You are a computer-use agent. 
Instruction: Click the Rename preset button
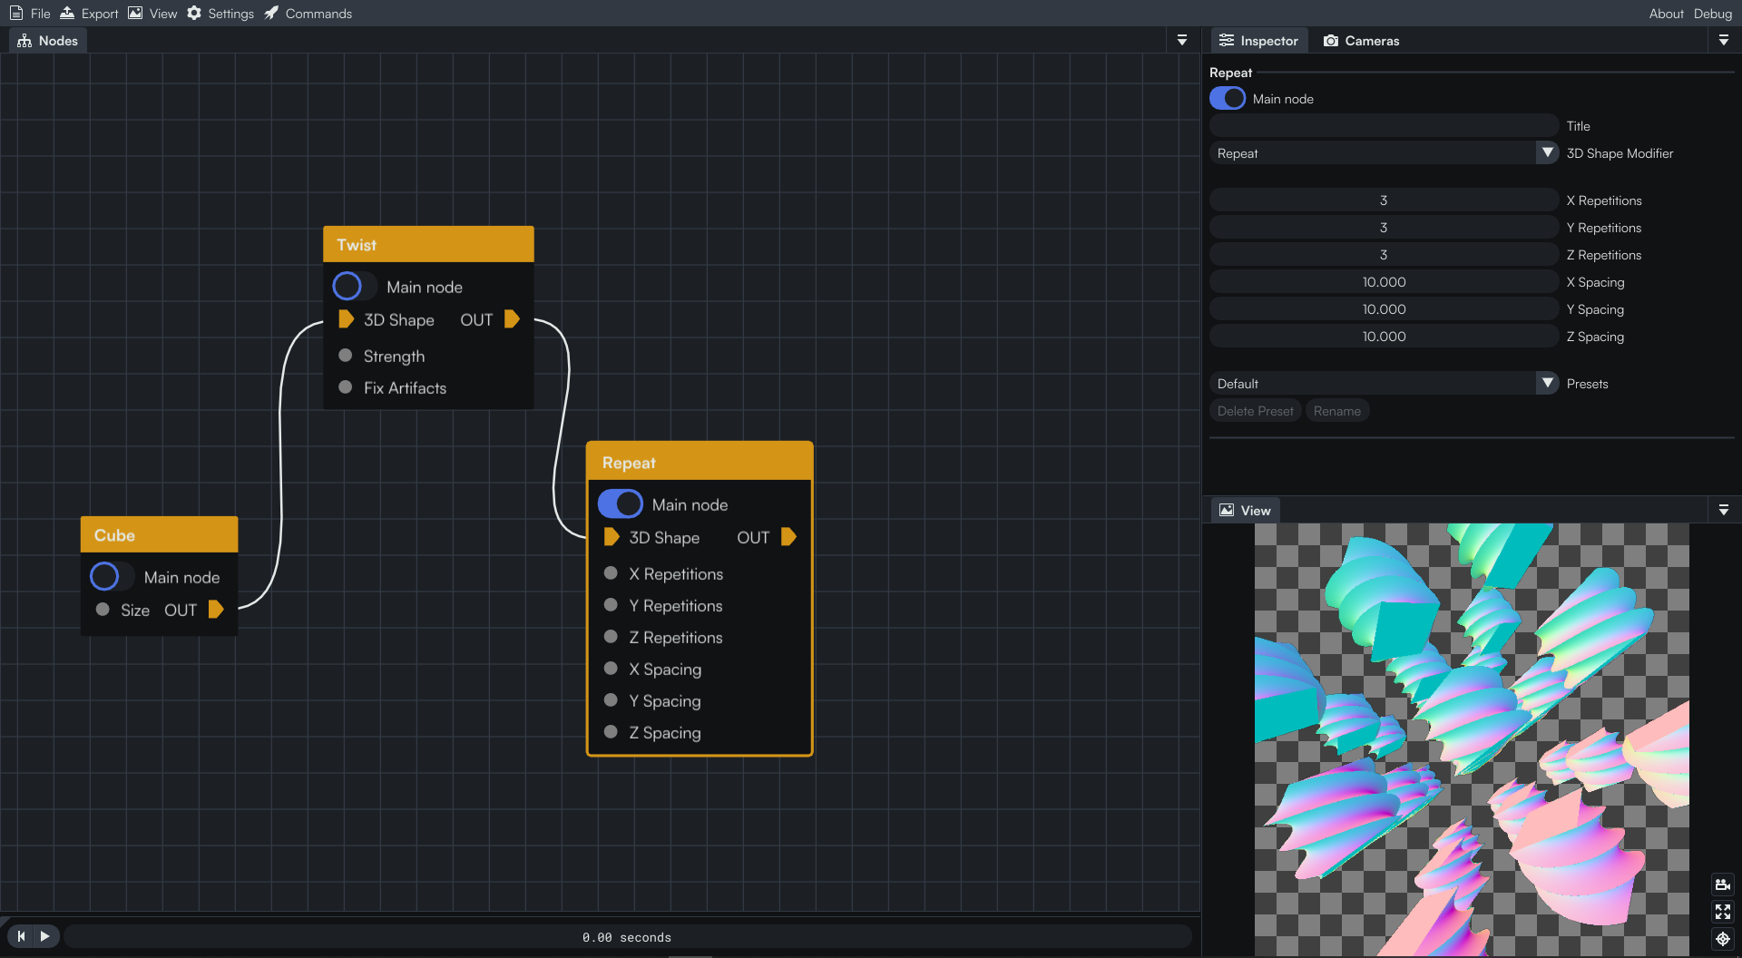coord(1337,411)
